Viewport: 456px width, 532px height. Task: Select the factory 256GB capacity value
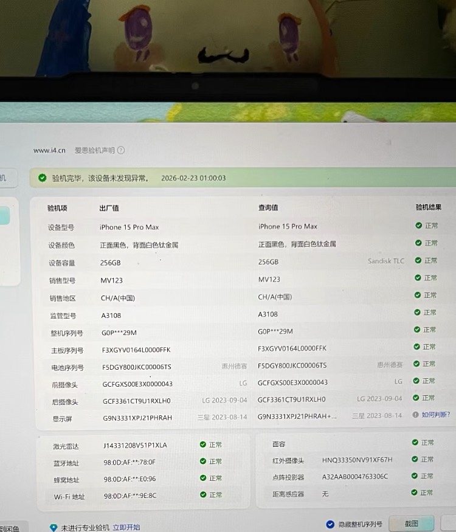pos(110,263)
